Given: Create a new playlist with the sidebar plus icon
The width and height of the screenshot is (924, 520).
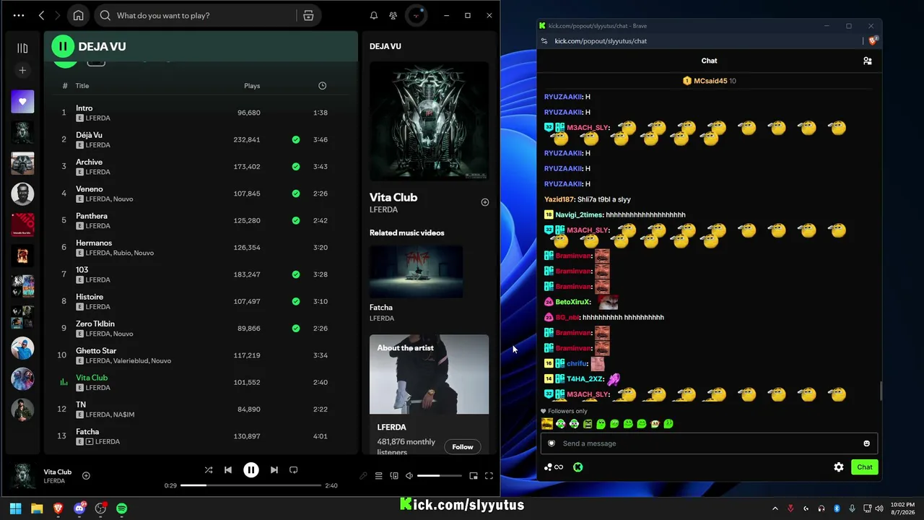Looking at the screenshot, I should (x=22, y=70).
